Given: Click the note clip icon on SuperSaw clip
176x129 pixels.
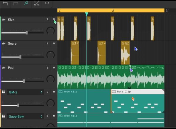Looking at the screenshot, I should coord(60,116).
